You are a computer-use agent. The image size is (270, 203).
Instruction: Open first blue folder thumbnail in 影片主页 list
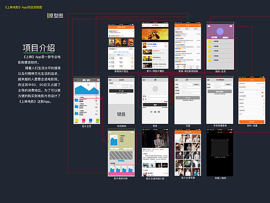coord(76,100)
